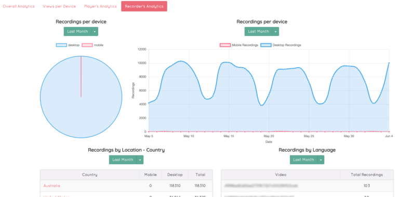
Task: Click the Video column header
Action: coord(281,175)
